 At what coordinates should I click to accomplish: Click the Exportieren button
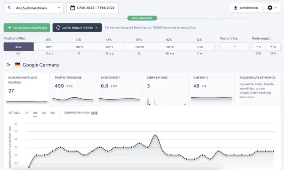pos(246,8)
